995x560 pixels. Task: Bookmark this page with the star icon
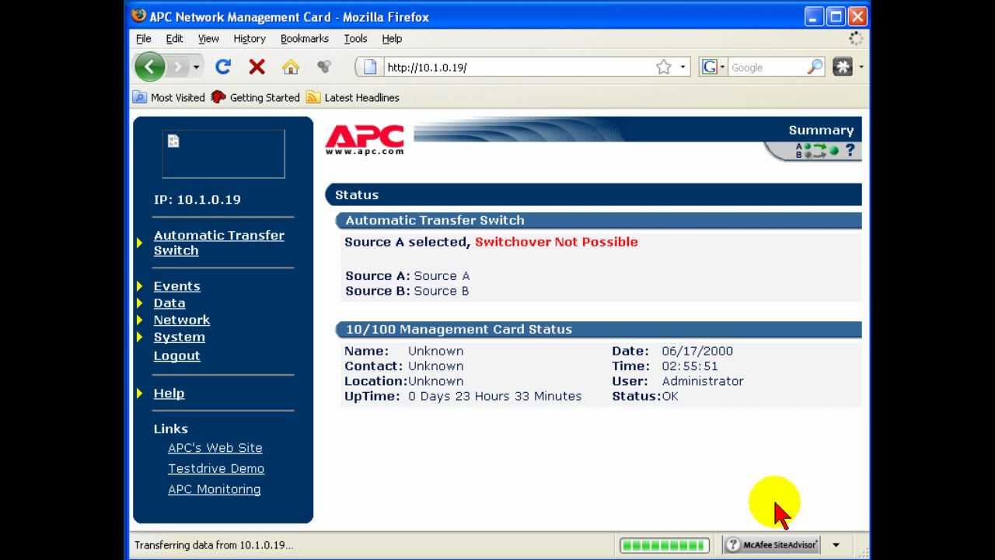coord(663,67)
